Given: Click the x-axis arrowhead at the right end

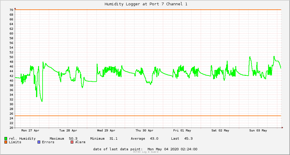Looking at the screenshot, I should point(282,128).
